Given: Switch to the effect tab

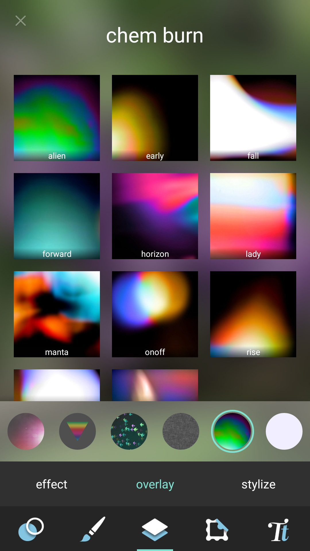Looking at the screenshot, I should [52, 484].
